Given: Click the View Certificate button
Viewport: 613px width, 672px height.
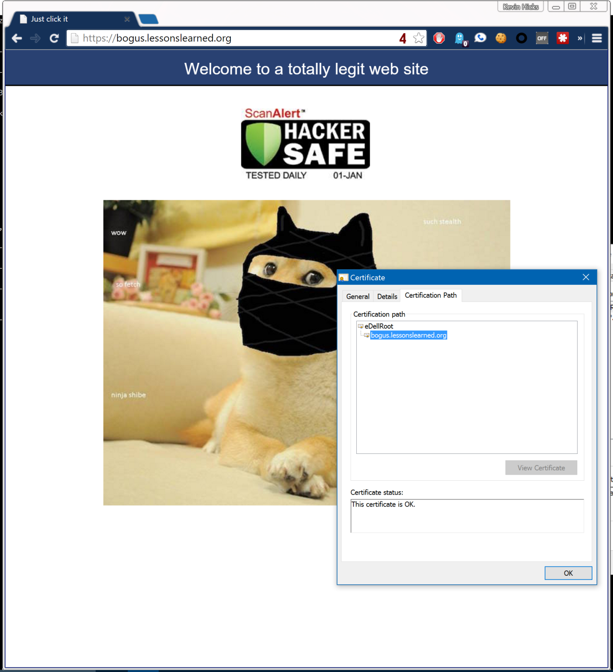Looking at the screenshot, I should point(541,468).
